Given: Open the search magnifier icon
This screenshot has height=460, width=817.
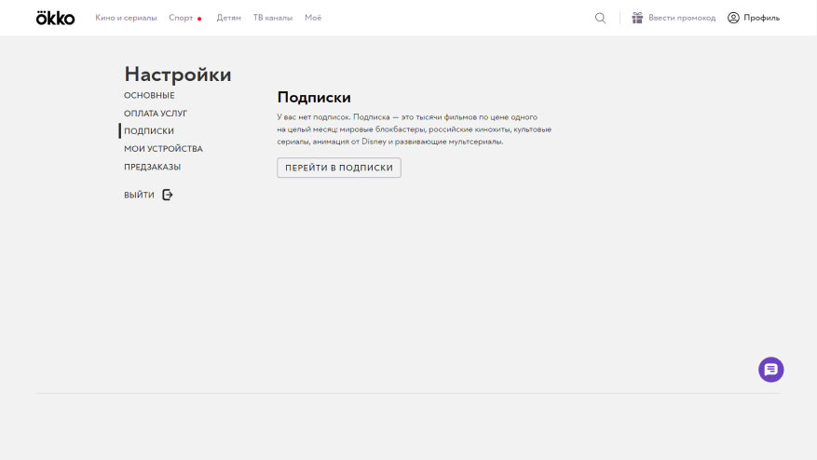Looking at the screenshot, I should click(600, 18).
